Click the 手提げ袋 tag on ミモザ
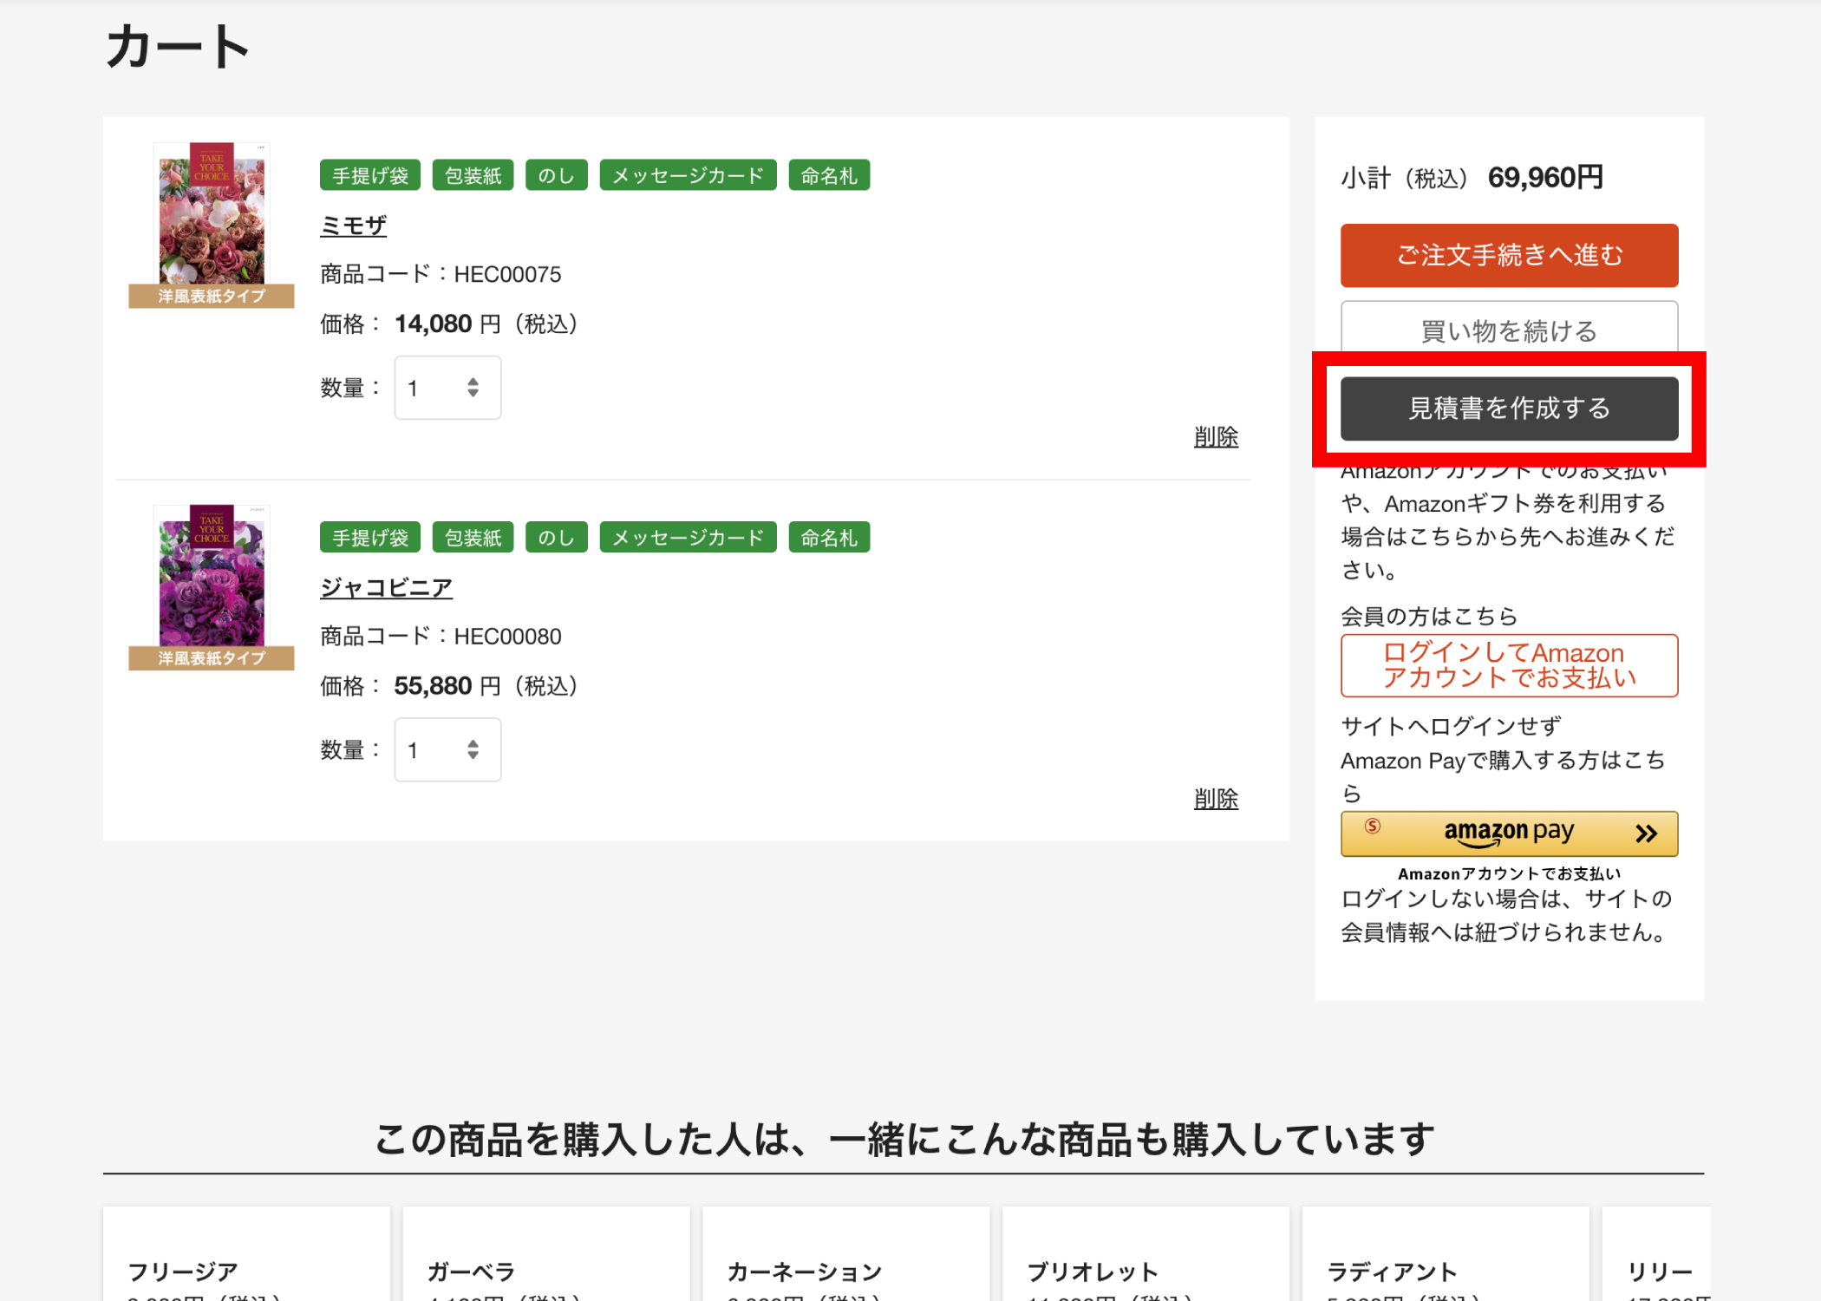Screen dimensions: 1821x1301 [x=369, y=174]
